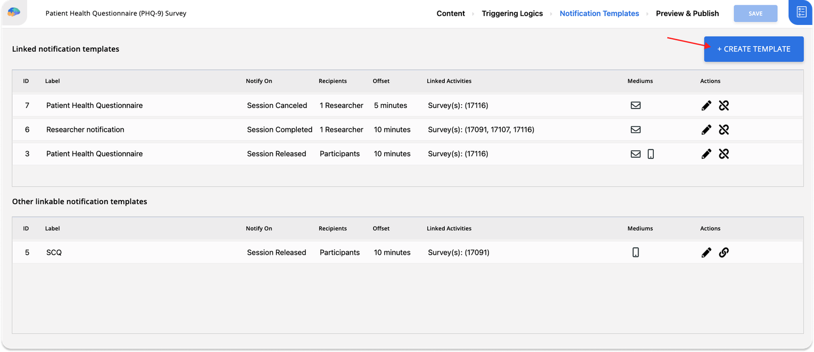The image size is (814, 352).
Task: Click the mobile medium icon for SCQ
Action: click(636, 252)
